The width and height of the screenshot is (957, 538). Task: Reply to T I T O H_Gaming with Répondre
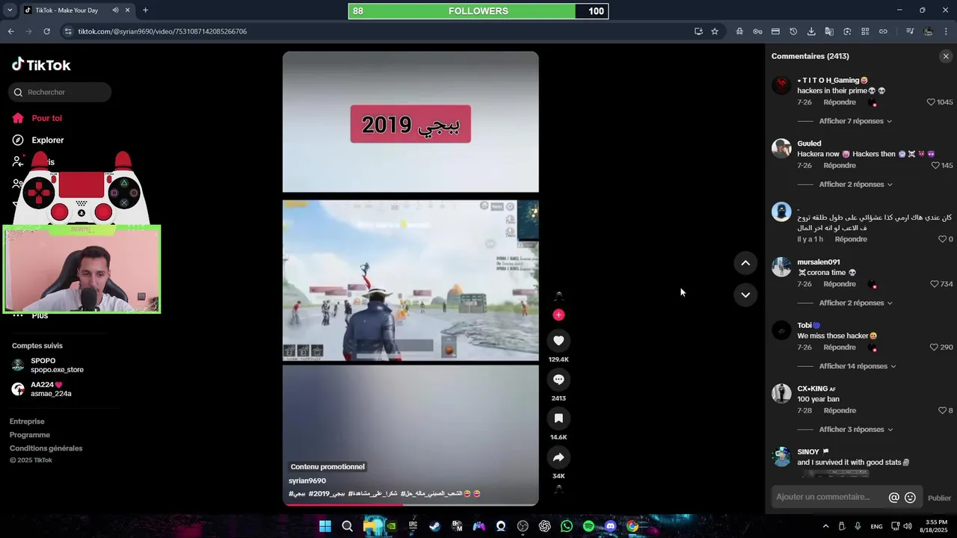[840, 102]
